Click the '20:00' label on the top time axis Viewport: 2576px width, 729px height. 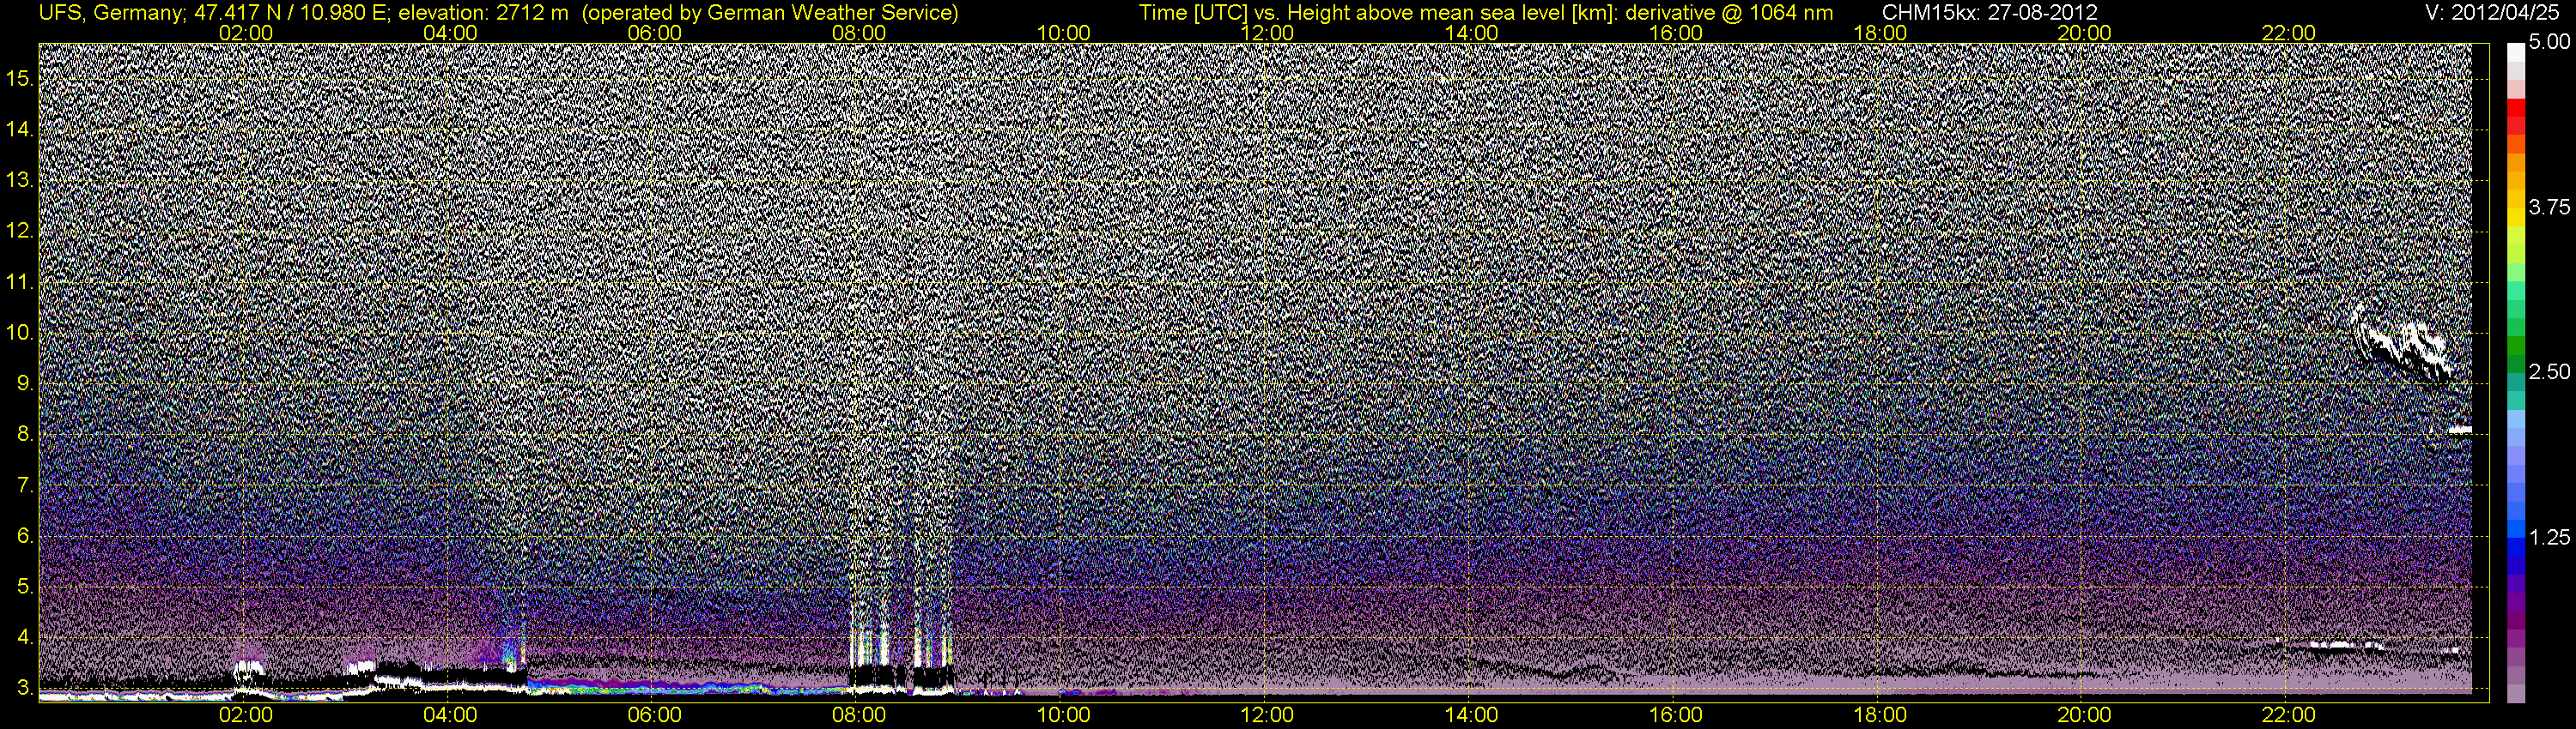click(2084, 33)
